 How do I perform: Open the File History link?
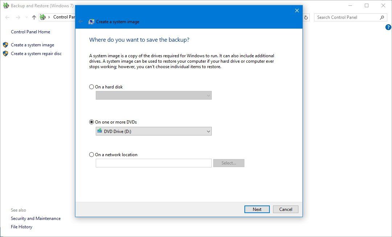(x=21, y=226)
